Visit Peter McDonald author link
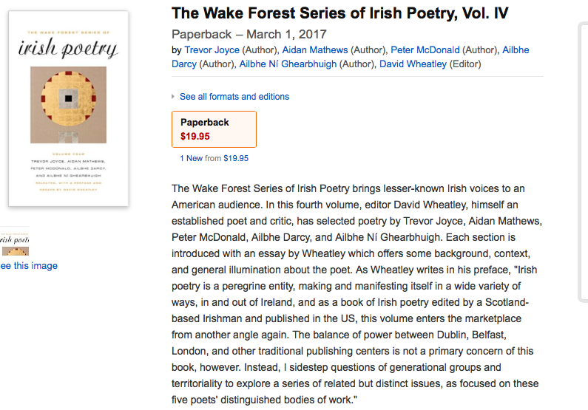588x410 pixels. (425, 50)
